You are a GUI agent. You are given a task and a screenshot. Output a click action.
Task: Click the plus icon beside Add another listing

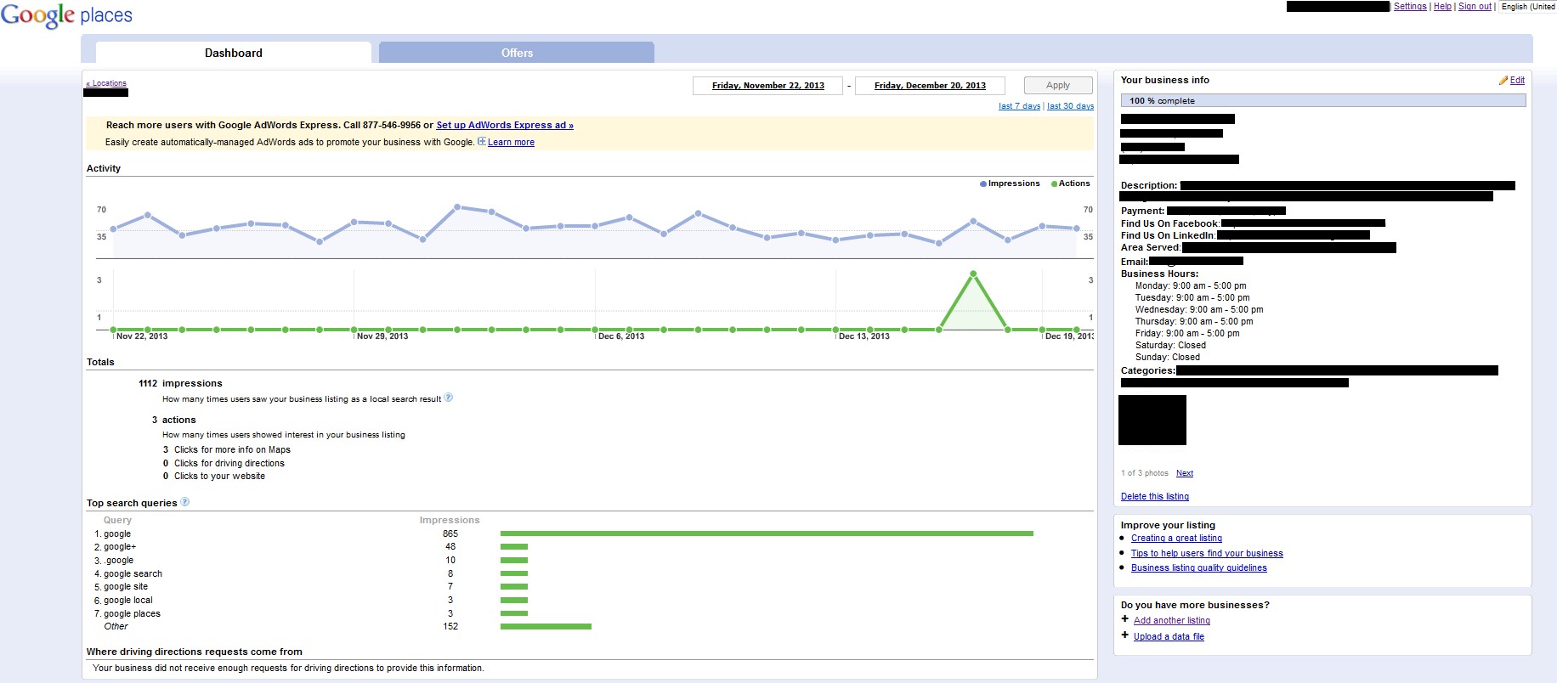coord(1125,619)
